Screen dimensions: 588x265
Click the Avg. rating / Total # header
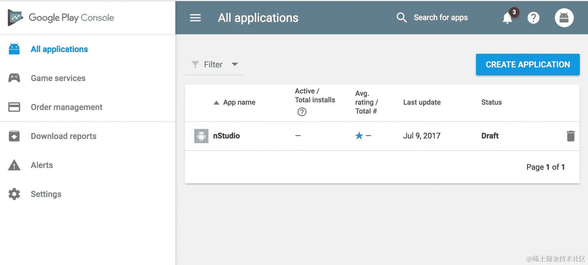pyautogui.click(x=366, y=102)
